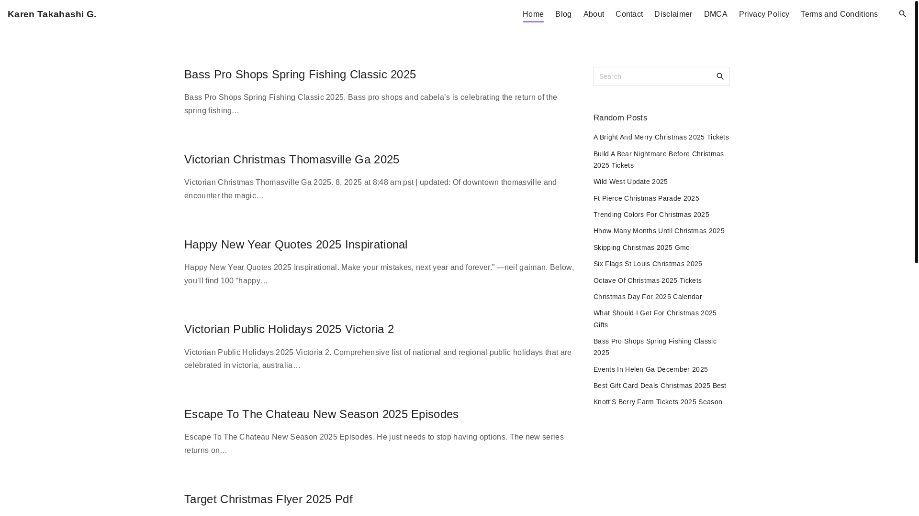Open Six Flags St Louis Christmas 2025
The height and width of the screenshot is (516, 919).
[x=648, y=264]
